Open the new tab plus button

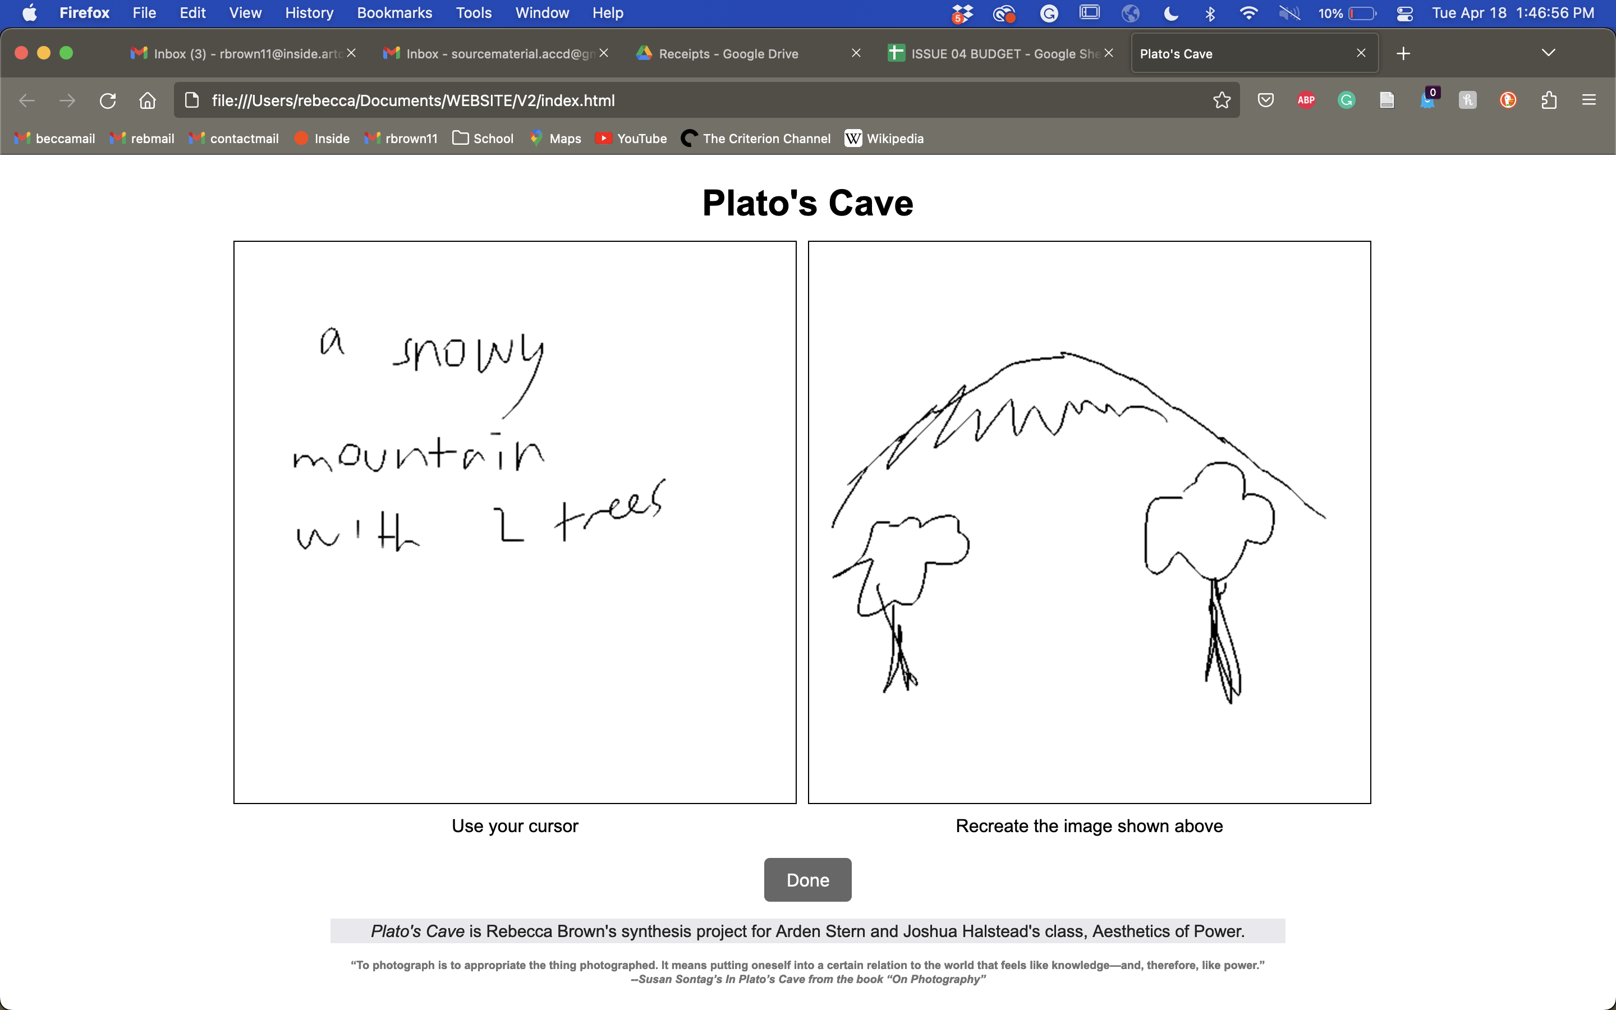pyautogui.click(x=1403, y=53)
